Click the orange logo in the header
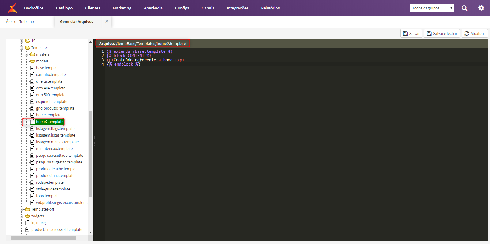The image size is (490, 244). point(12,8)
